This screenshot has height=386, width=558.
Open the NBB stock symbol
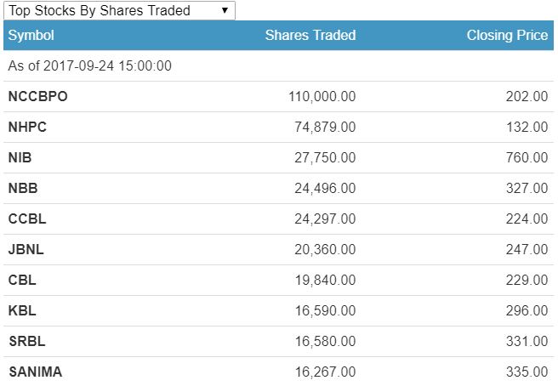(23, 189)
